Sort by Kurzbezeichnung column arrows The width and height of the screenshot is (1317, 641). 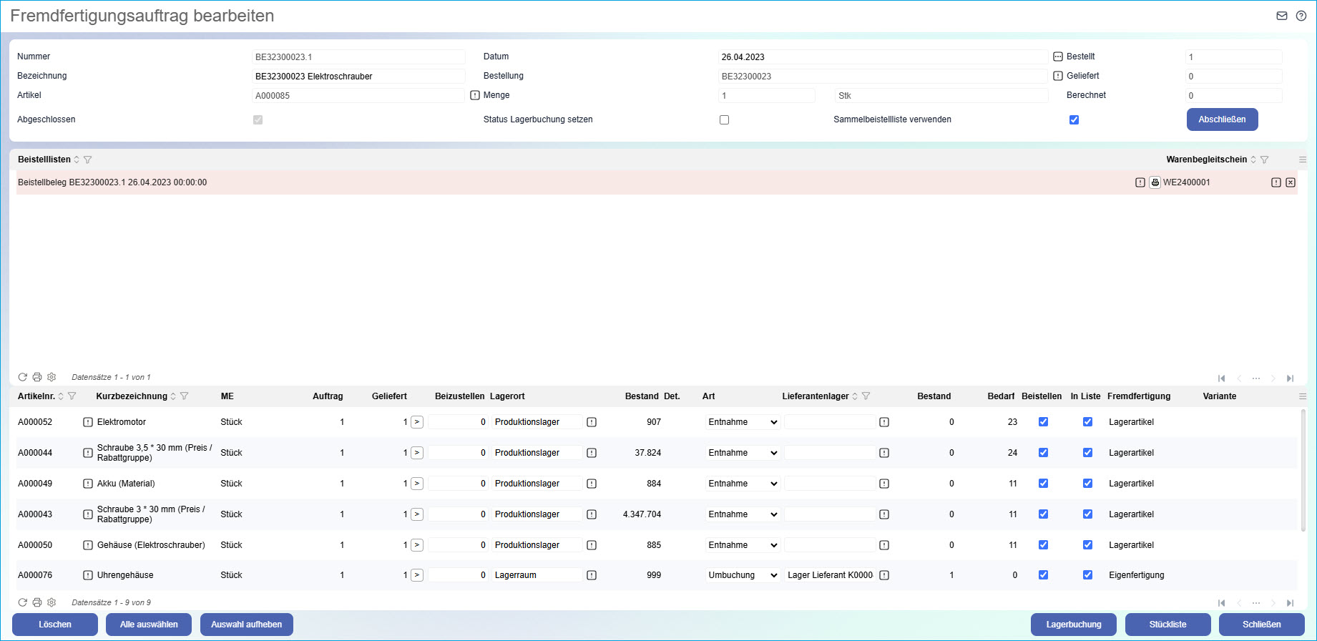point(173,396)
